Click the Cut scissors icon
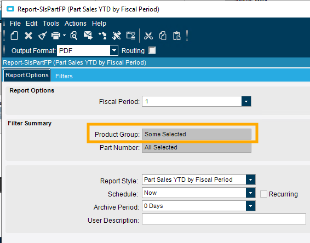 tap(148, 36)
